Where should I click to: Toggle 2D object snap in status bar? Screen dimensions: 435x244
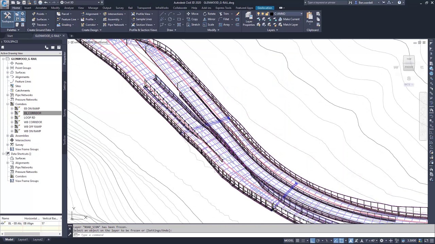342,241
